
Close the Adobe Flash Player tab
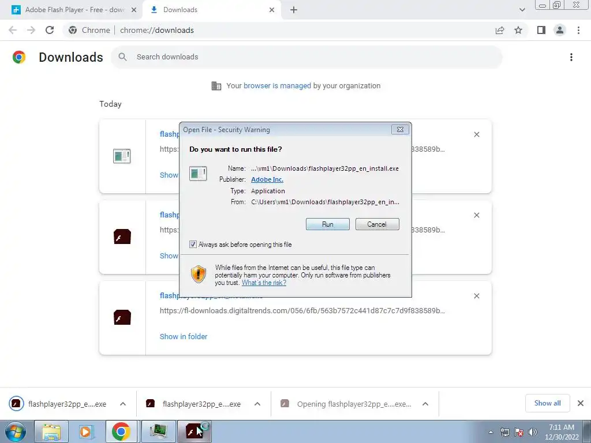click(x=134, y=10)
